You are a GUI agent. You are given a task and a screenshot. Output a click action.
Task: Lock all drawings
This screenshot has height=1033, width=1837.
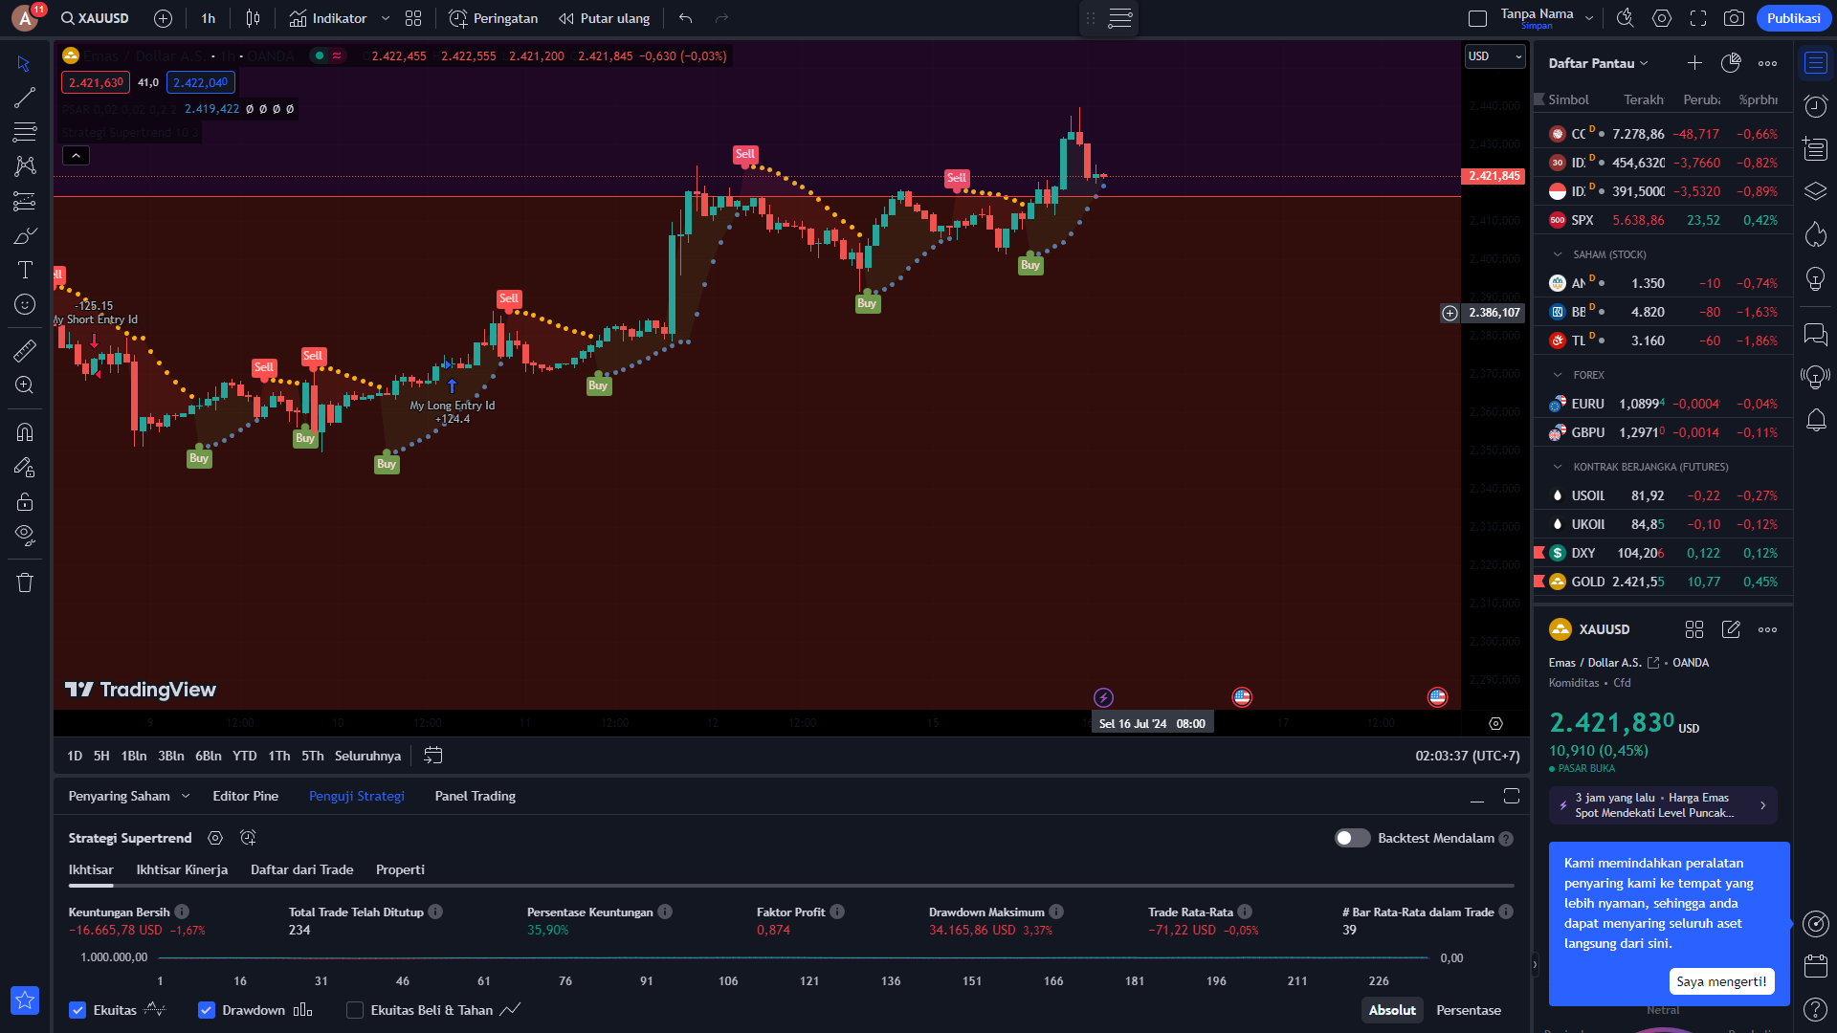point(25,501)
